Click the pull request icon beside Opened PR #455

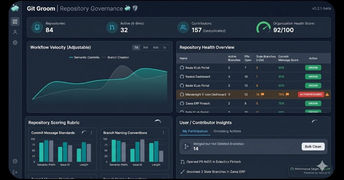[183, 162]
